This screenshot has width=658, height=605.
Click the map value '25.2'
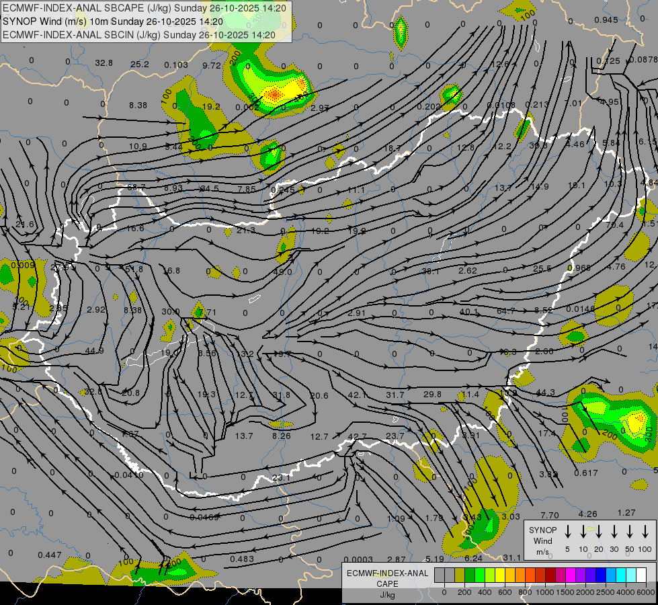[x=140, y=65]
